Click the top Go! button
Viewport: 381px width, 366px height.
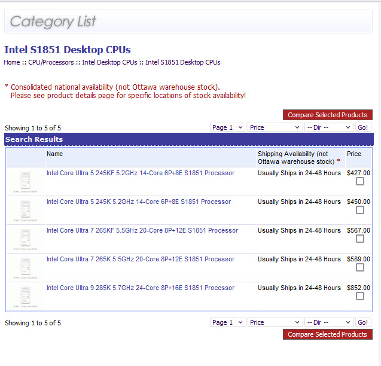363,127
